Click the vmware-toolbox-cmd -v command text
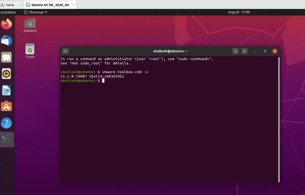Image resolution: width=305 pixels, height=195 pixels. pyautogui.click(x=125, y=72)
